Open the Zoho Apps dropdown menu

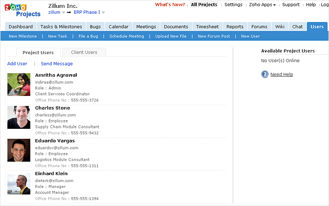[262, 4]
